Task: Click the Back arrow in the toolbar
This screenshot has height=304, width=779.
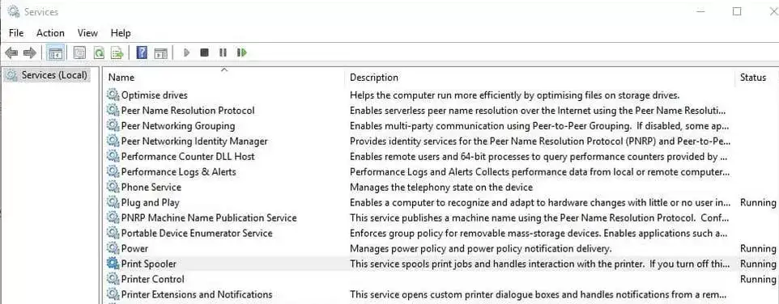Action: tap(11, 53)
